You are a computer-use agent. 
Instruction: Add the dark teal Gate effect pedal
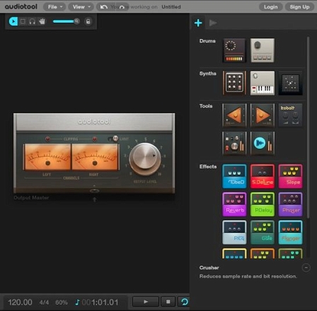tap(263, 232)
